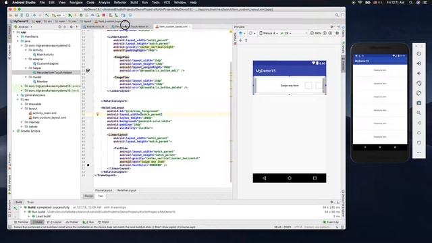Switch to Sync tab in Build panel

[30, 202]
